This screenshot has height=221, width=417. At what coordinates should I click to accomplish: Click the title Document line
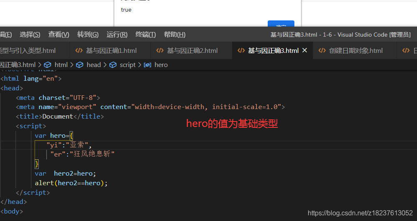60,117
